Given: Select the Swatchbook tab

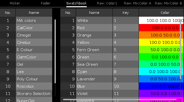Looking at the screenshot, I should pyautogui.click(x=77, y=3).
